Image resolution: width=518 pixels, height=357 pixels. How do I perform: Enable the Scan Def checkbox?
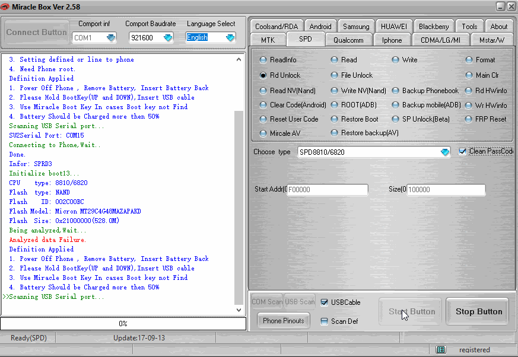click(x=324, y=321)
